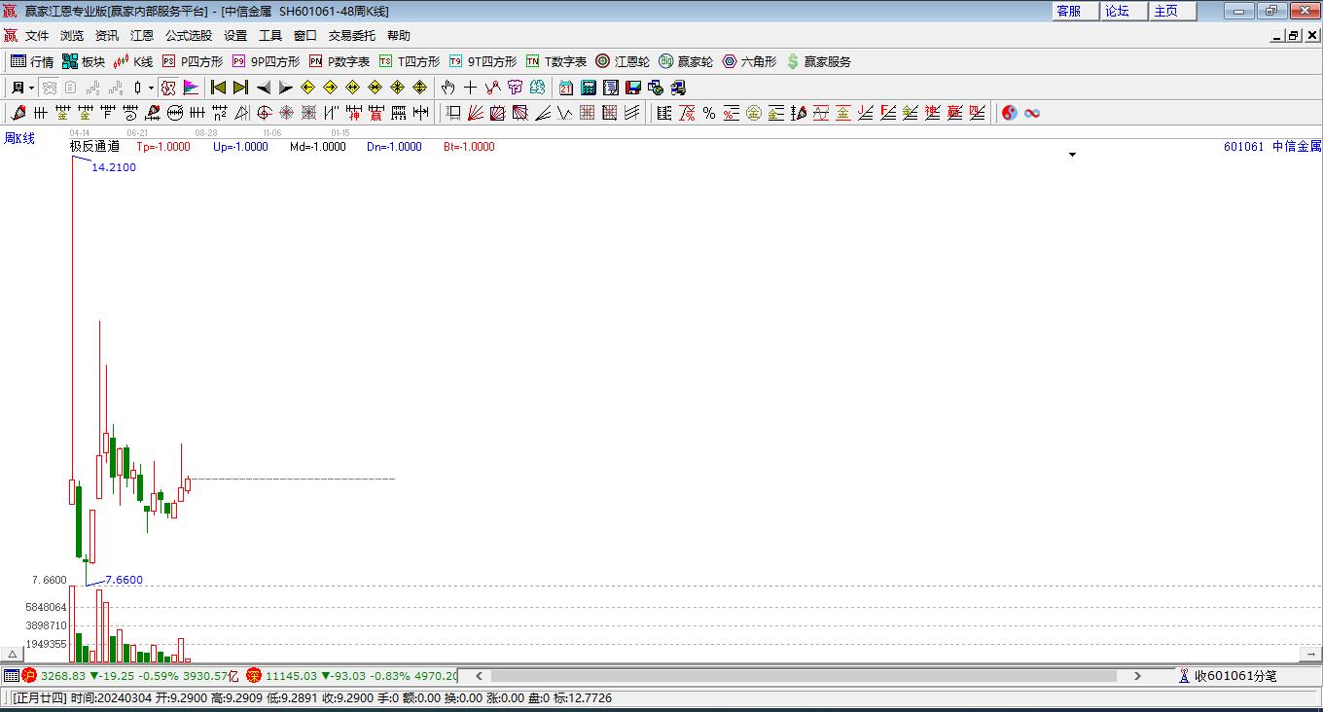
Task: Open the 六角形 hexagon tool
Action: point(749,61)
